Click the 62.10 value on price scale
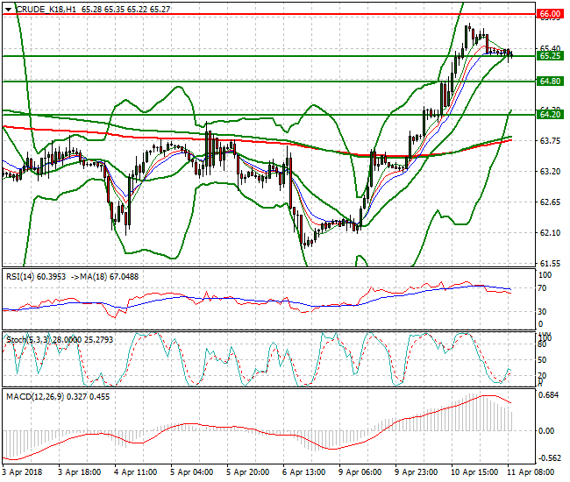Image resolution: width=570 pixels, height=482 pixels. 548,233
